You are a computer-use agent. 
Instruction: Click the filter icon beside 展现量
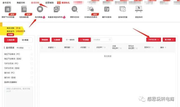tap(71, 47)
